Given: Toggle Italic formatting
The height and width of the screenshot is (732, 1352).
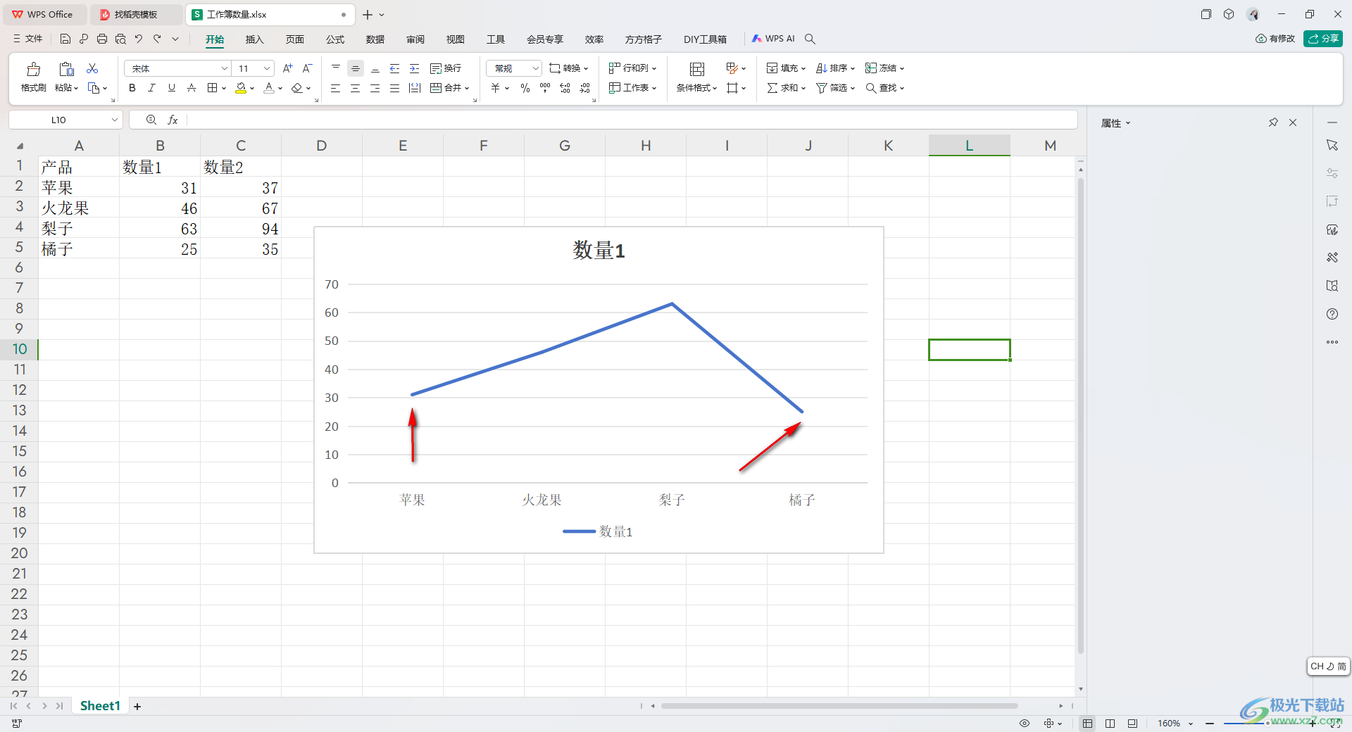Looking at the screenshot, I should 151,88.
